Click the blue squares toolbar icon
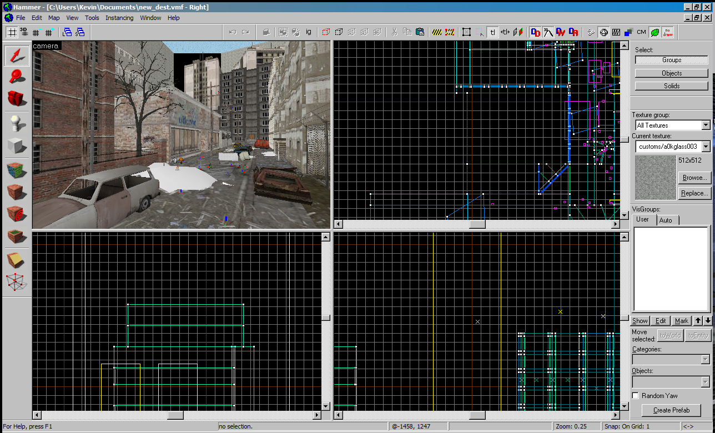Screen dimensions: 715x433 tap(628, 32)
